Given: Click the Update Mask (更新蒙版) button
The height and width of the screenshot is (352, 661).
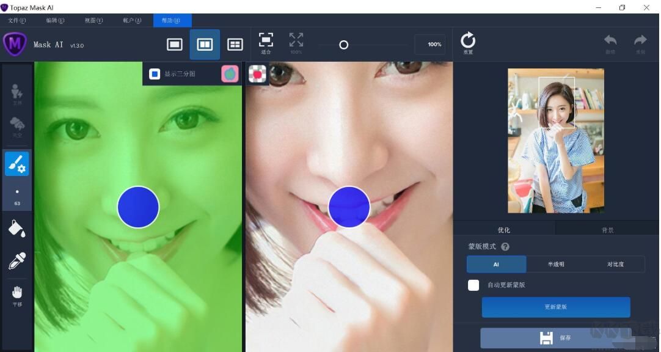Looking at the screenshot, I should click(556, 307).
